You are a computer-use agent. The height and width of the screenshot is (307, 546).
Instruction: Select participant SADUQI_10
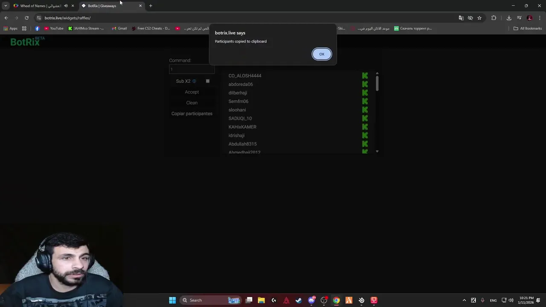point(240,119)
